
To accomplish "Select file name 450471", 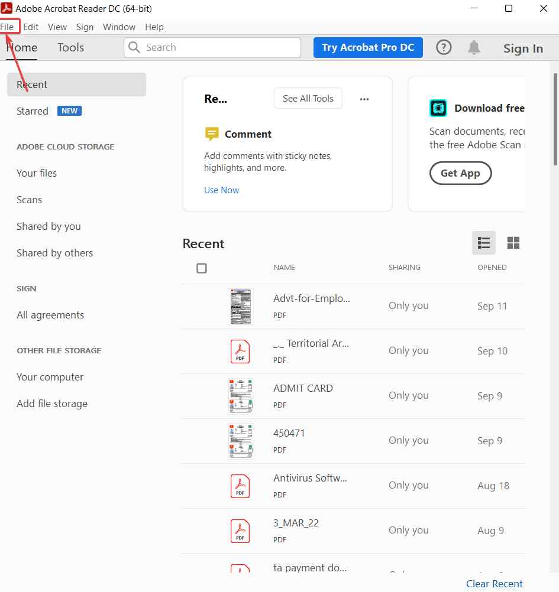I will (289, 433).
